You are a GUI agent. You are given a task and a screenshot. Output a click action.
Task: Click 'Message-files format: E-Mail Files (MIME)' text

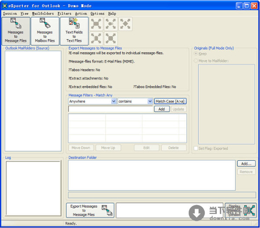pos(102,62)
